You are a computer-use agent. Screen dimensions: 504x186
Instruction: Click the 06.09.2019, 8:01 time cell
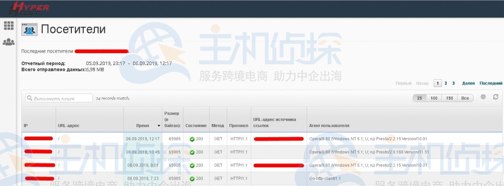click(143, 165)
